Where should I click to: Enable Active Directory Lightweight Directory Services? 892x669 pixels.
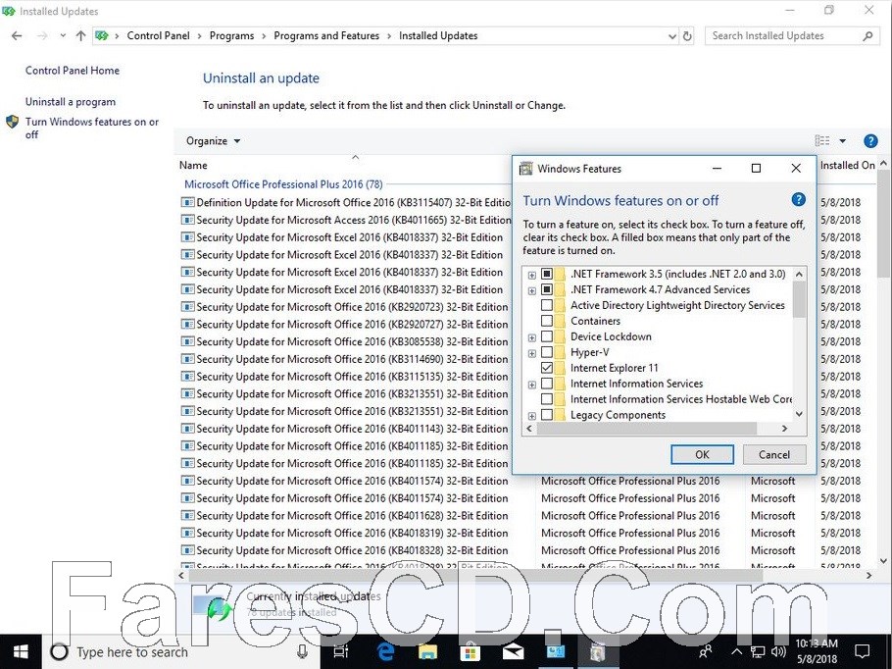point(547,305)
